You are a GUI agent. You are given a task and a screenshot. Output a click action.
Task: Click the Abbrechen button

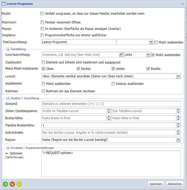tap(175, 184)
